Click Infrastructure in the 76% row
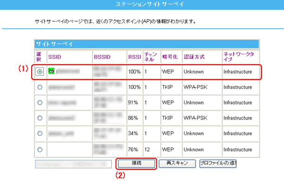The image size is (284, 181). [x=238, y=149]
